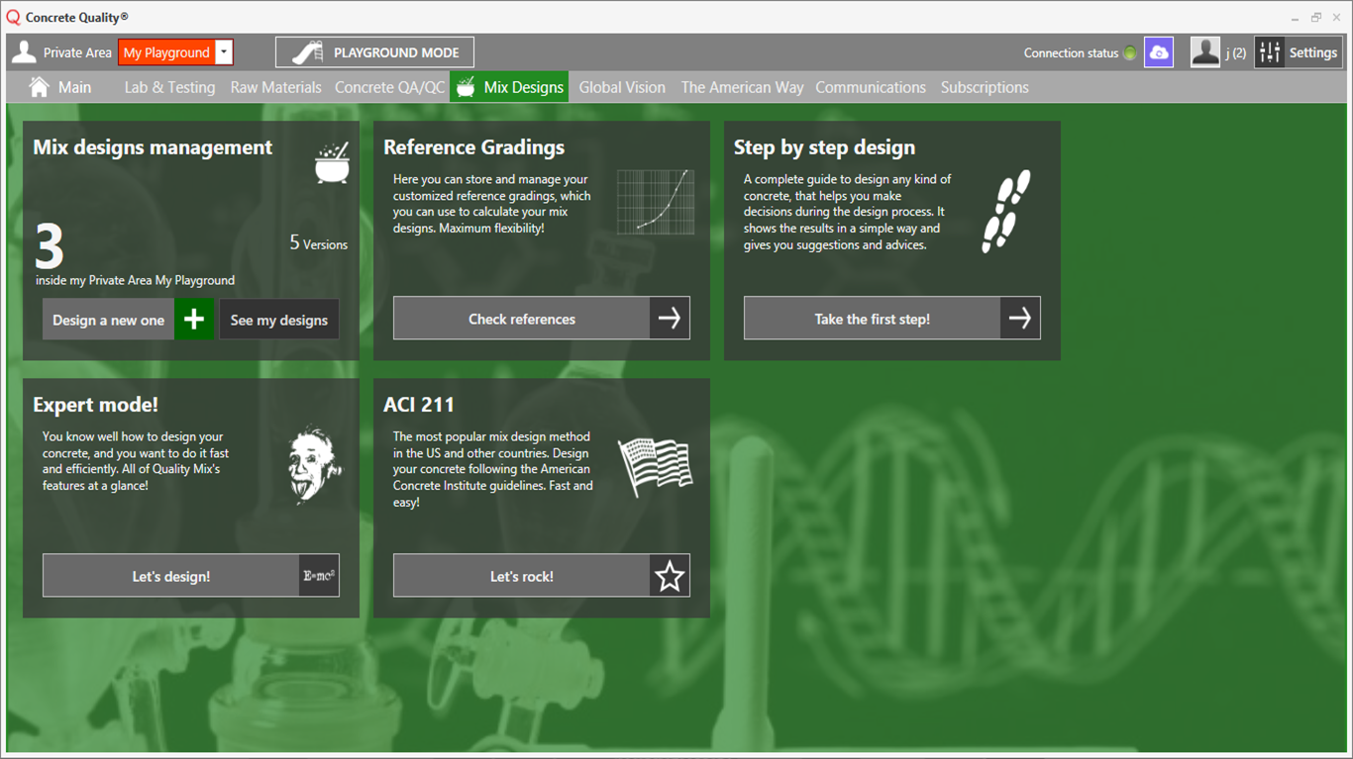Click the Einstein face icon in Expert mode
This screenshot has height=759, width=1353.
tap(315, 465)
